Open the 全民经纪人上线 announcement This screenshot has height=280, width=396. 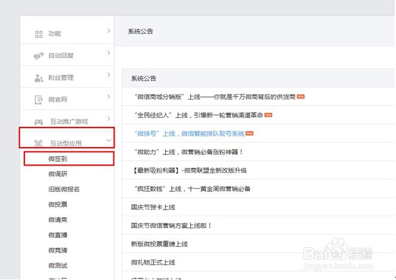click(x=199, y=115)
